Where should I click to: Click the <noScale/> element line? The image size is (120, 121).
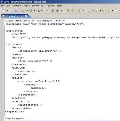pos(38,88)
